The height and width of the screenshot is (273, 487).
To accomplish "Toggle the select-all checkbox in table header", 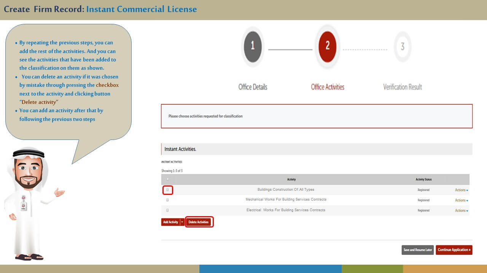I will click(x=167, y=179).
